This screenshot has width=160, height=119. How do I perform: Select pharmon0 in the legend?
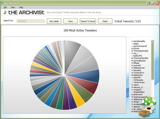[138, 94]
